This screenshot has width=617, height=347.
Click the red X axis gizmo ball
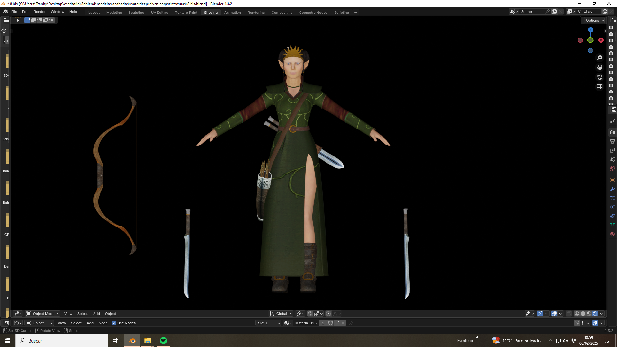[x=601, y=40]
